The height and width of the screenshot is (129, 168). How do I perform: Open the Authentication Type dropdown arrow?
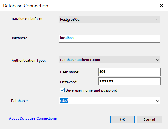[157, 60]
